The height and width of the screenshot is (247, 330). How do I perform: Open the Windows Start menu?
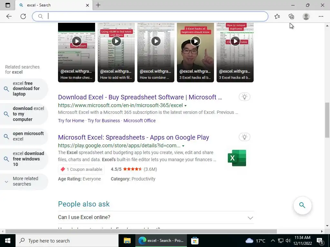point(8,241)
